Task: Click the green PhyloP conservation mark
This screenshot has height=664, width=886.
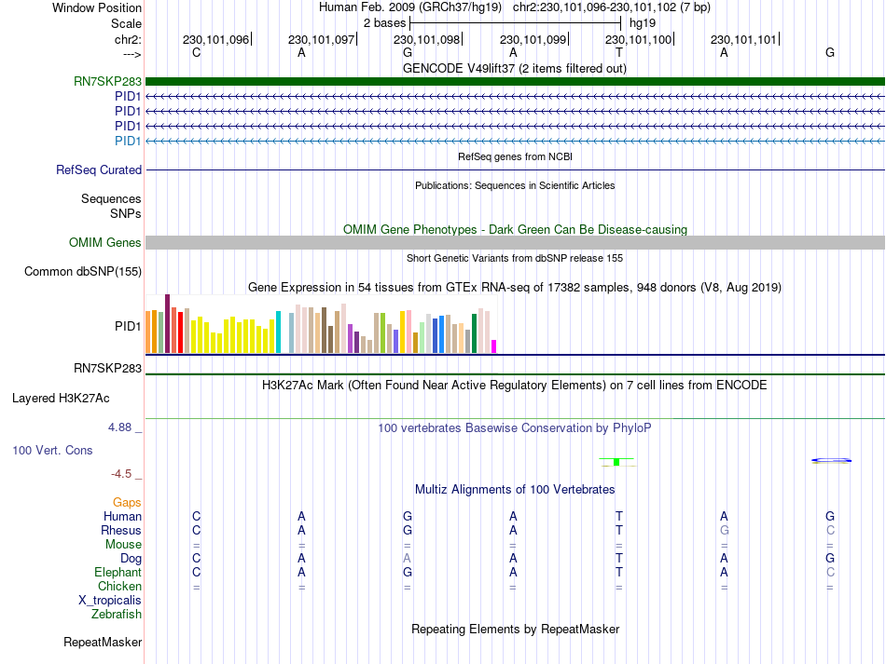Action: [x=616, y=462]
